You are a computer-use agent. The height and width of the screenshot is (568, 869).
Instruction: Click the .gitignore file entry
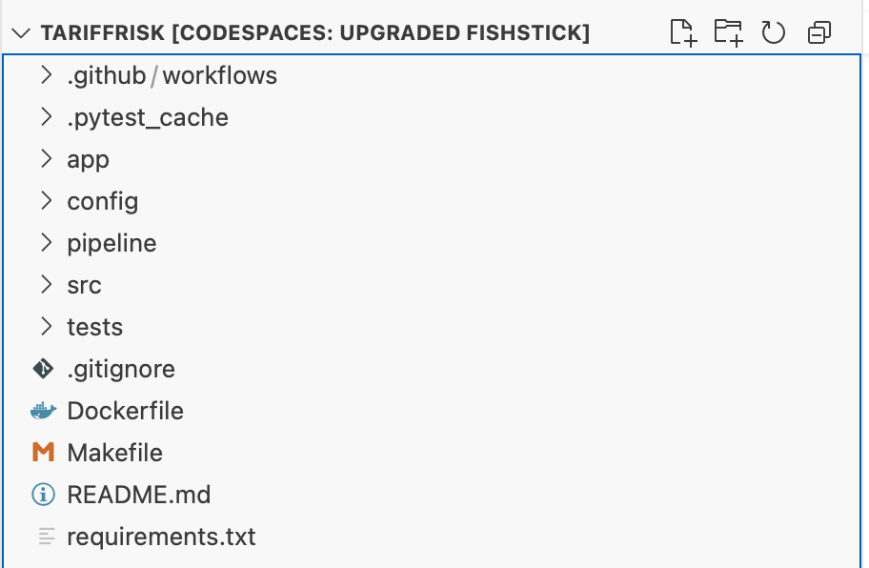(121, 368)
